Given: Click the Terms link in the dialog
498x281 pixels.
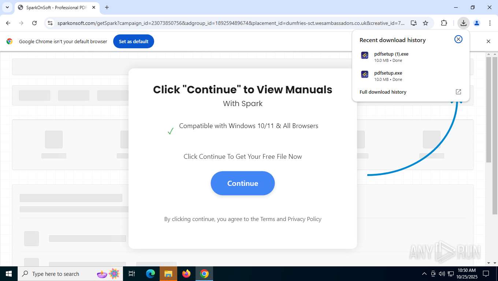Looking at the screenshot, I should tap(267, 219).
